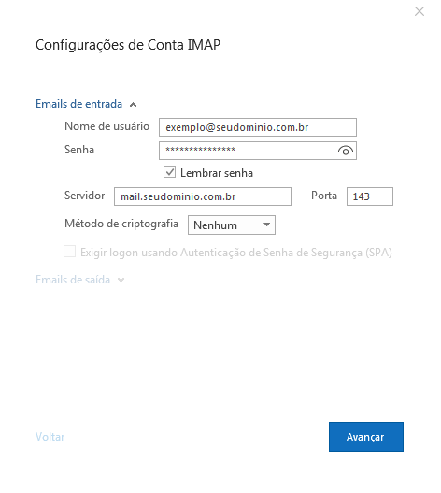Click the Configurações de Conta IMAP title
This screenshot has width=441, height=493.
tap(128, 45)
